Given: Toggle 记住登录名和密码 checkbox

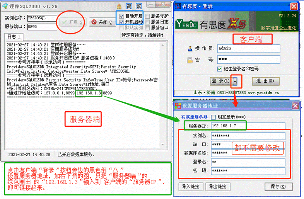Looking at the screenshot, I should (x=219, y=69).
